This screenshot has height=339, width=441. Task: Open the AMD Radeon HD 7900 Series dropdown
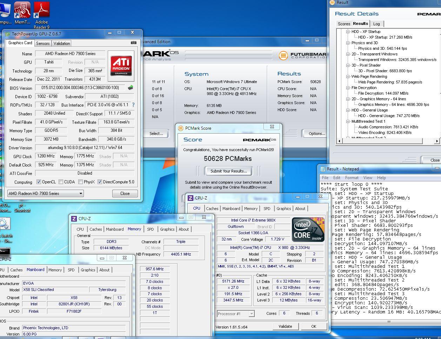[45, 194]
